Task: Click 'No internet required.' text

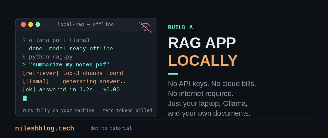Action: click(201, 94)
